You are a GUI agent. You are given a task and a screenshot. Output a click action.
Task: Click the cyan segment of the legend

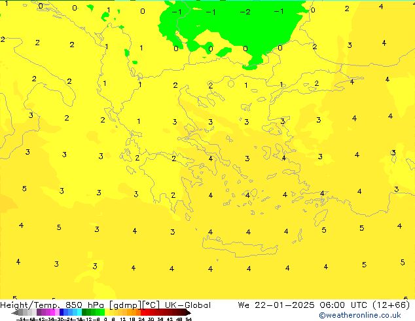click(x=80, y=312)
